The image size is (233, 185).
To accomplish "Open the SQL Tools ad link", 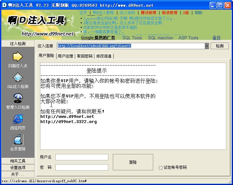I will pos(132,38).
